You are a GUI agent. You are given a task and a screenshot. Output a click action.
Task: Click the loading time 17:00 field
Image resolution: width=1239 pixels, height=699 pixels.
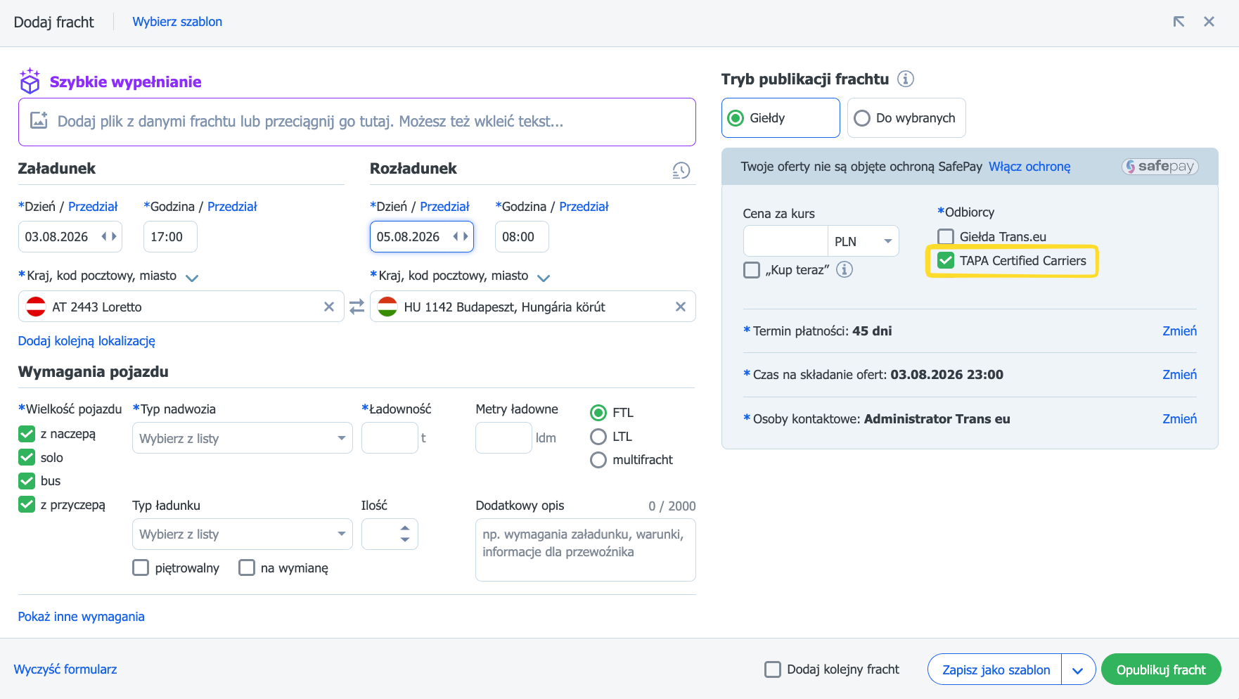point(170,237)
